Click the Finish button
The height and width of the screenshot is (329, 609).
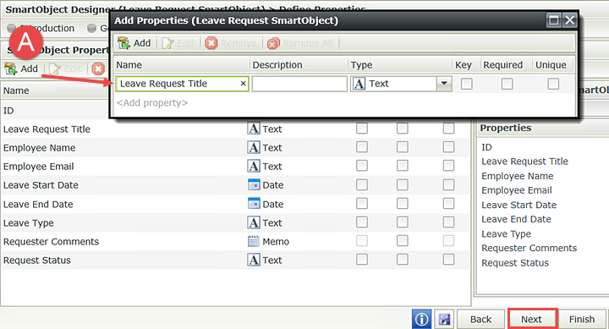pos(581,320)
